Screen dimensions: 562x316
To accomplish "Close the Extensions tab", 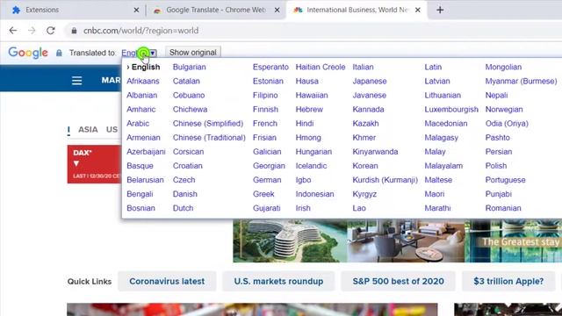I will point(136,10).
